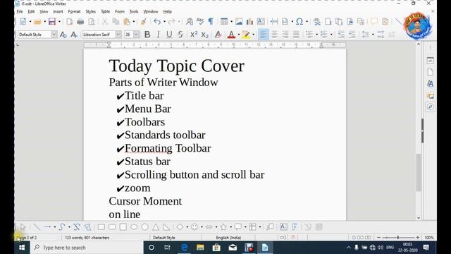Screen dimensions: 451x254
Task: Open File Explorer from taskbar
Action: point(200,248)
